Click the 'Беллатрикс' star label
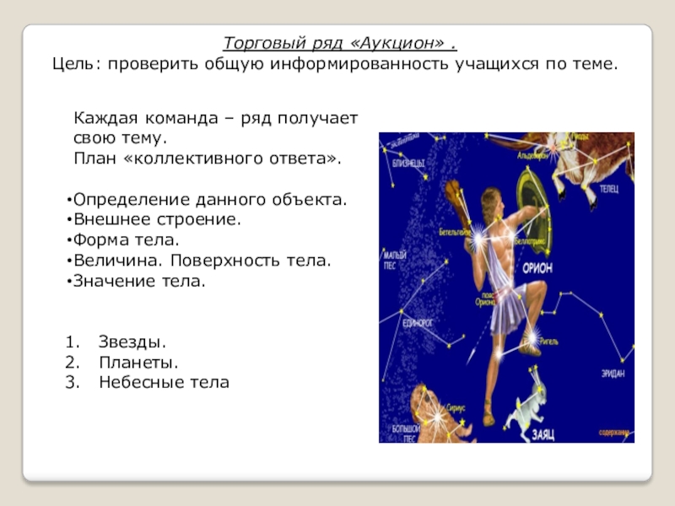The height and width of the screenshot is (506, 675). click(x=531, y=242)
